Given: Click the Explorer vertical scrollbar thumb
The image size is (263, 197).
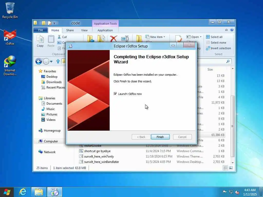Looking at the screenshot, I should tap(232, 126).
